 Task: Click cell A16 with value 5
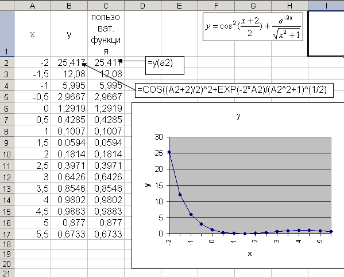(33, 223)
